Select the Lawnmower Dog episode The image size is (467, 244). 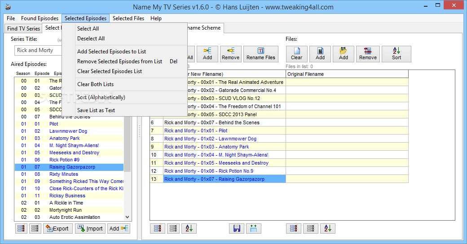(x=69, y=131)
